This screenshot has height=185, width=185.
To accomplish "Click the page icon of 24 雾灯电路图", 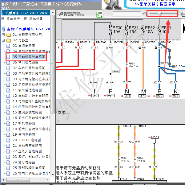I will pos(8,162).
